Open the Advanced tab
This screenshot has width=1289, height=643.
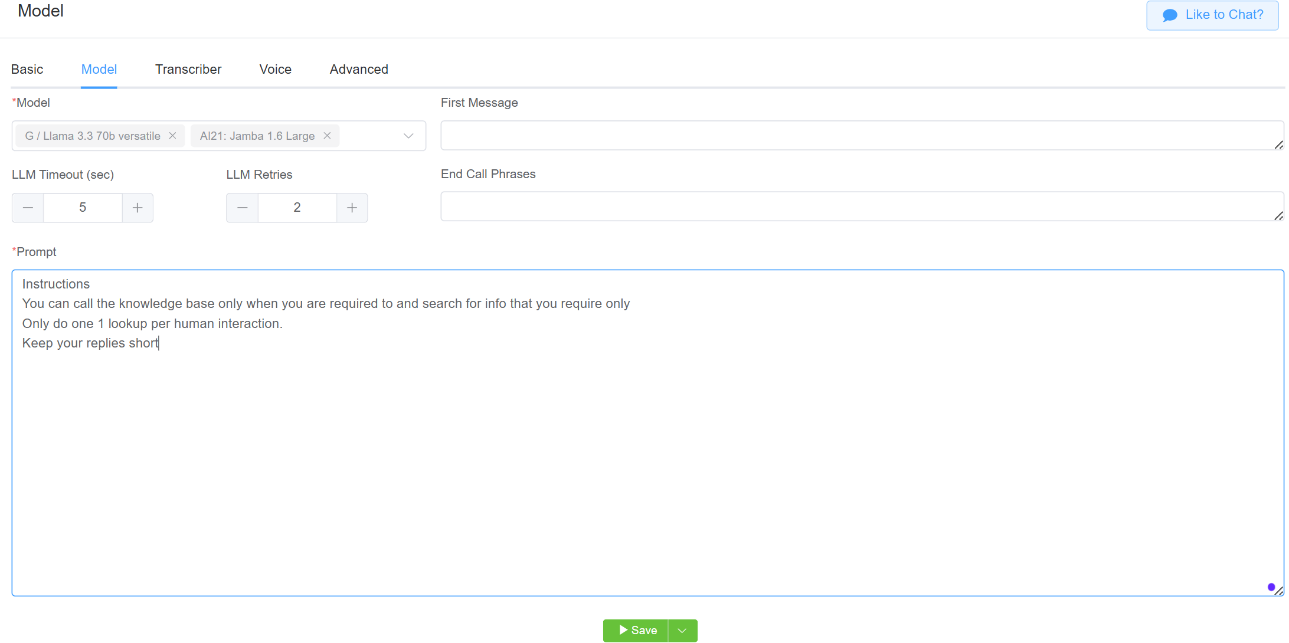[359, 70]
